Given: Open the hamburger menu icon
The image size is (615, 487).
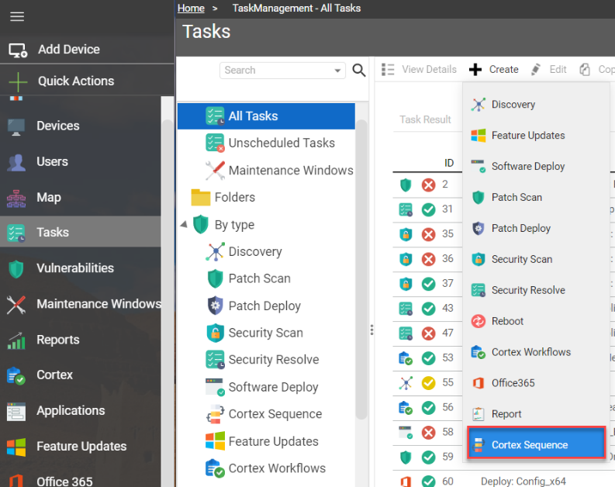Looking at the screenshot, I should click(x=17, y=16).
